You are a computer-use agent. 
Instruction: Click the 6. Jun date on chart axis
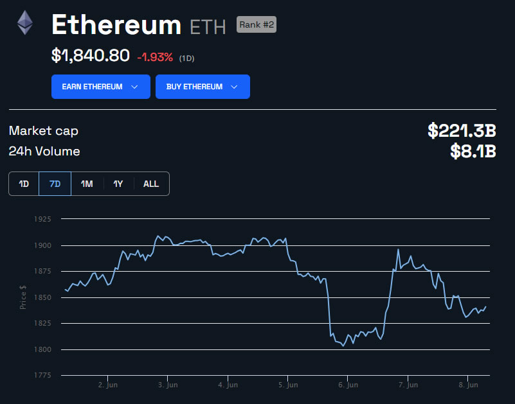click(x=348, y=385)
